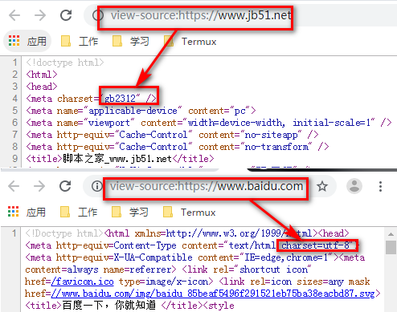397x312 pixels.
Task: Click the applicable-device attribute value on line 5
Action: tap(133, 111)
